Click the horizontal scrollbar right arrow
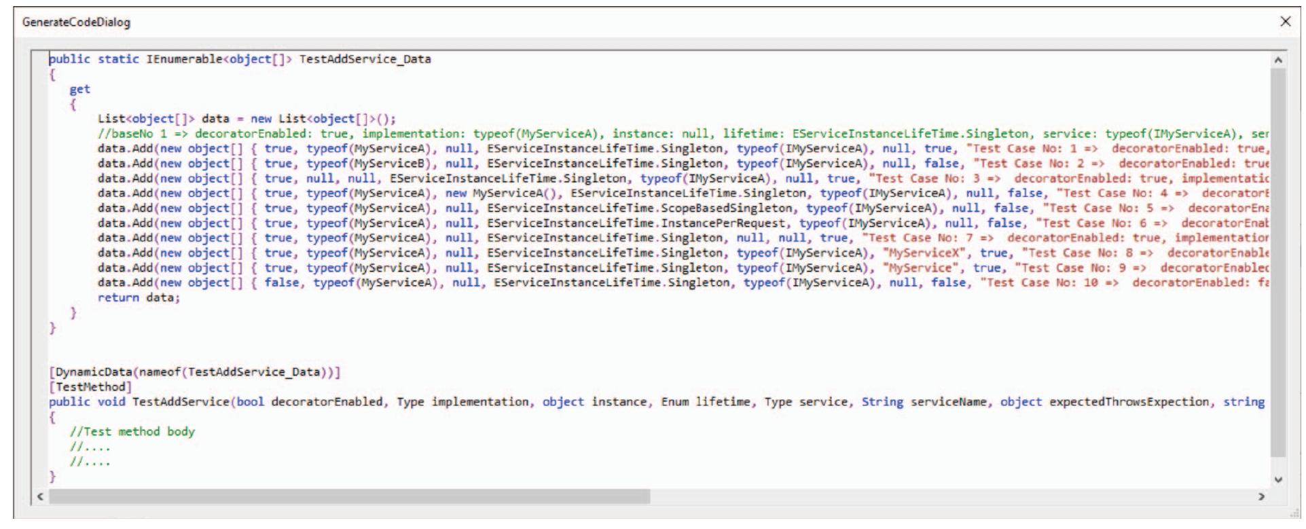Viewport: 1306px width, 529px height. tap(1262, 497)
